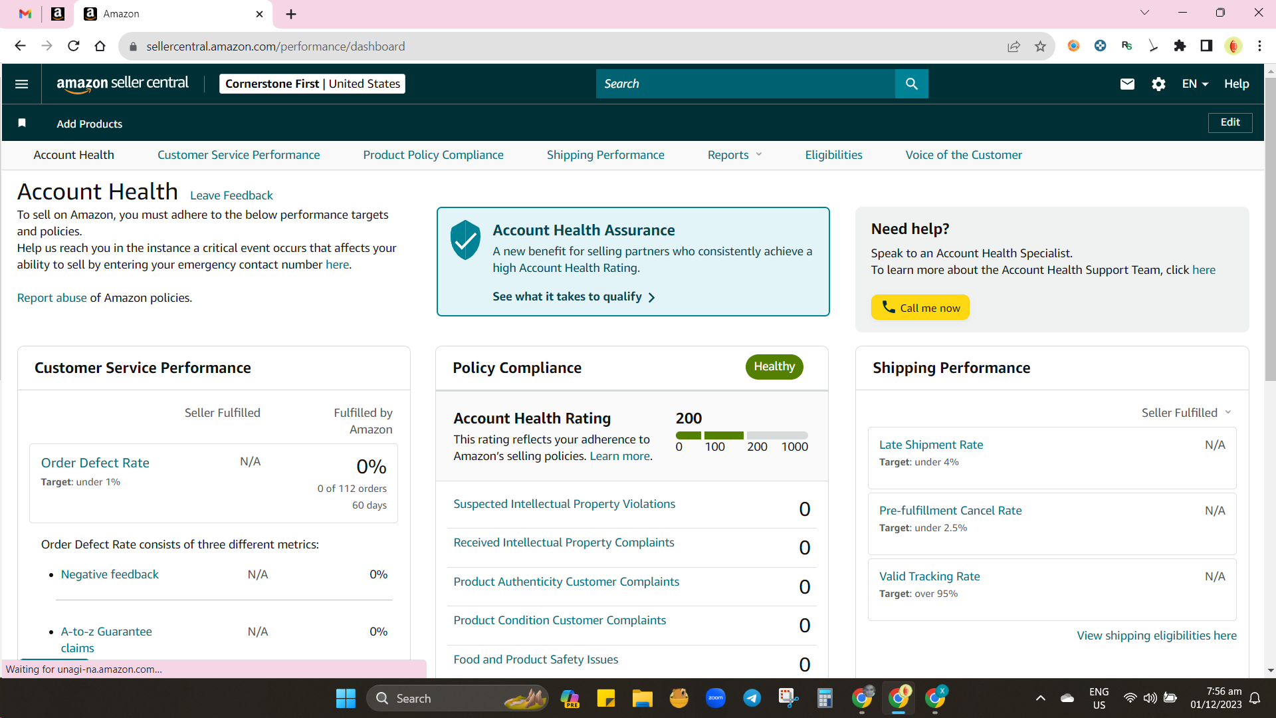Expand the Reports menu

[x=734, y=155]
